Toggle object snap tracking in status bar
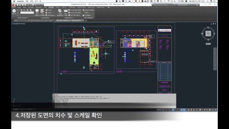The image size is (229, 129). 181,110
